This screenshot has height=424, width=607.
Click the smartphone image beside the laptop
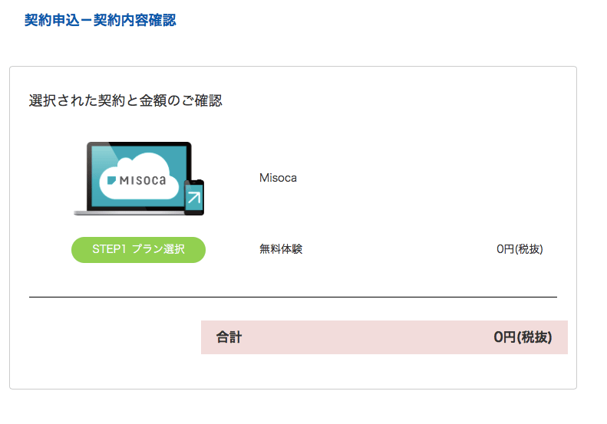pyautogui.click(x=194, y=196)
